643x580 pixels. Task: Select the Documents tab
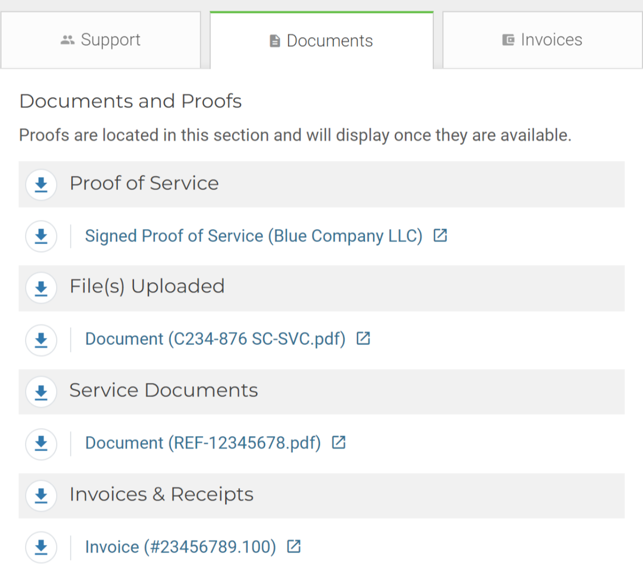(321, 41)
